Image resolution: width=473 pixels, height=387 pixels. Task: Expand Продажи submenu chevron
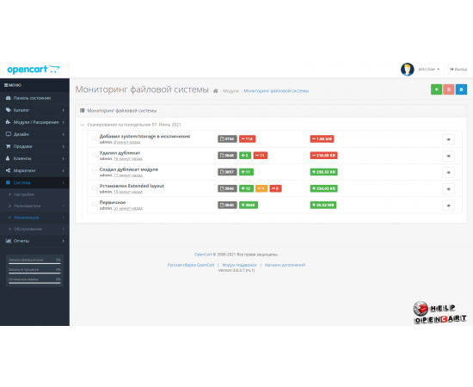pos(64,146)
